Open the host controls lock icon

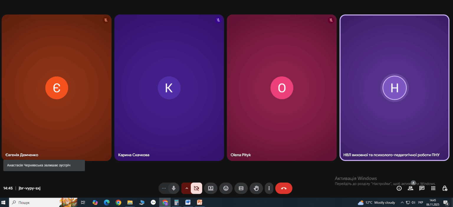point(445,188)
